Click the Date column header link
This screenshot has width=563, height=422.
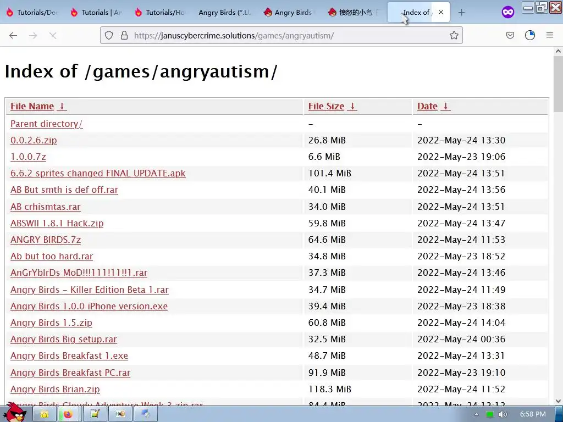coord(427,106)
